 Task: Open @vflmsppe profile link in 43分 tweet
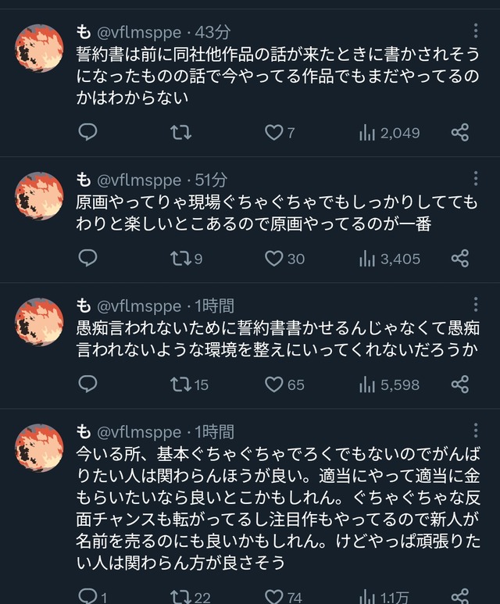pyautogui.click(x=139, y=32)
